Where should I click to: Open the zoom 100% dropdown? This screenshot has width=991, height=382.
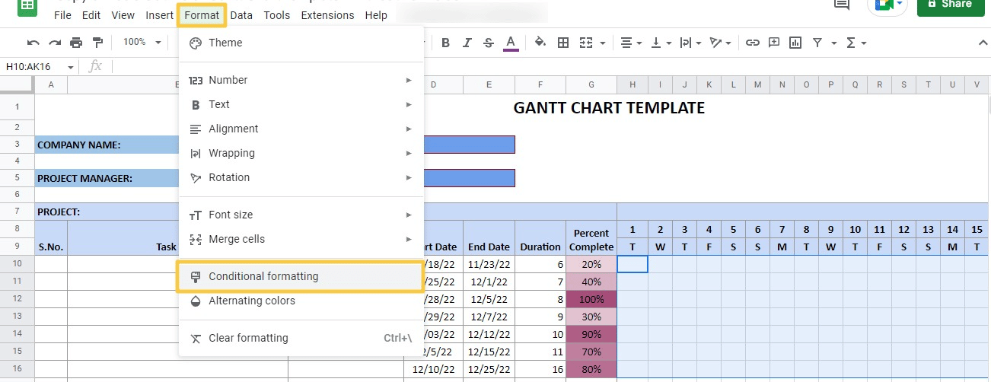pos(142,43)
